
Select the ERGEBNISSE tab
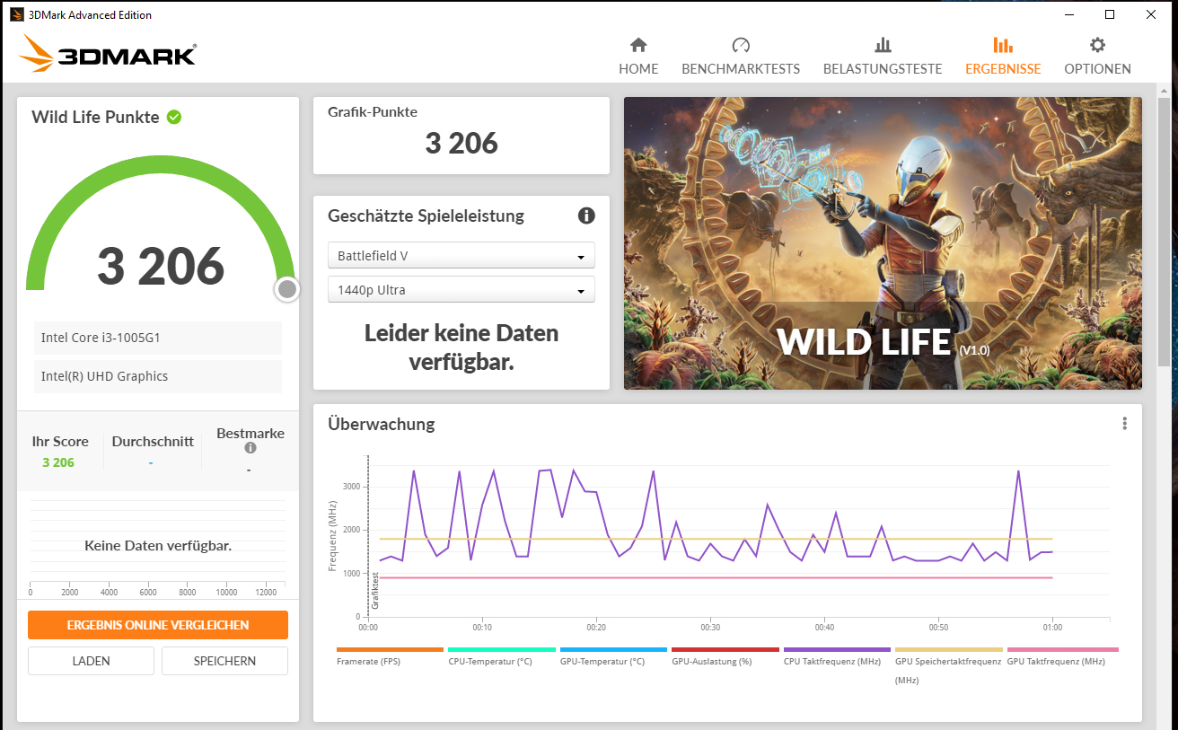(1003, 56)
